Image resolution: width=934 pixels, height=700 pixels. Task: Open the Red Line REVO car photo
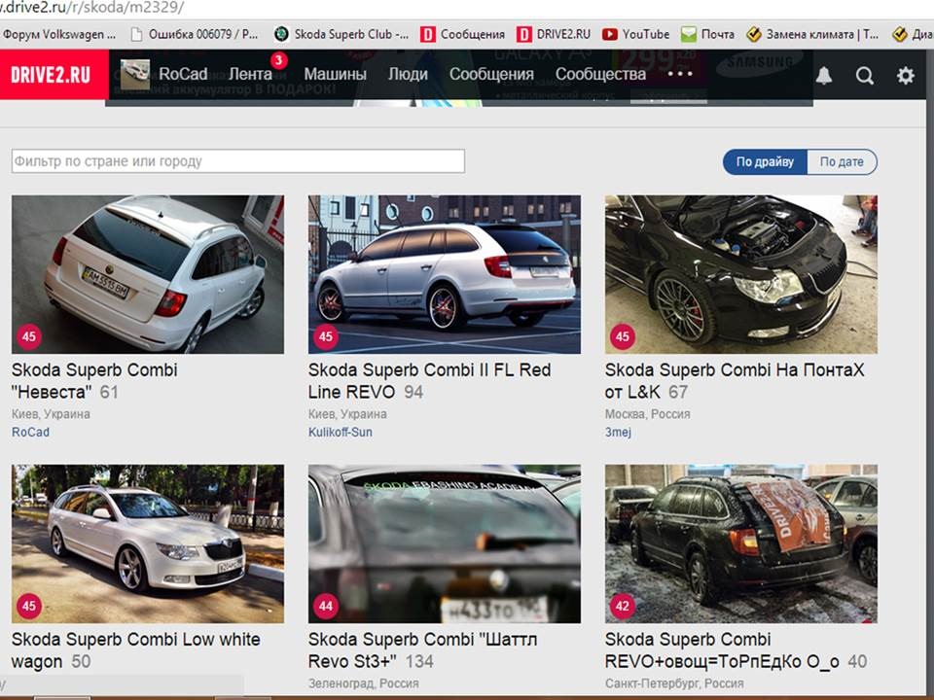tap(445, 274)
